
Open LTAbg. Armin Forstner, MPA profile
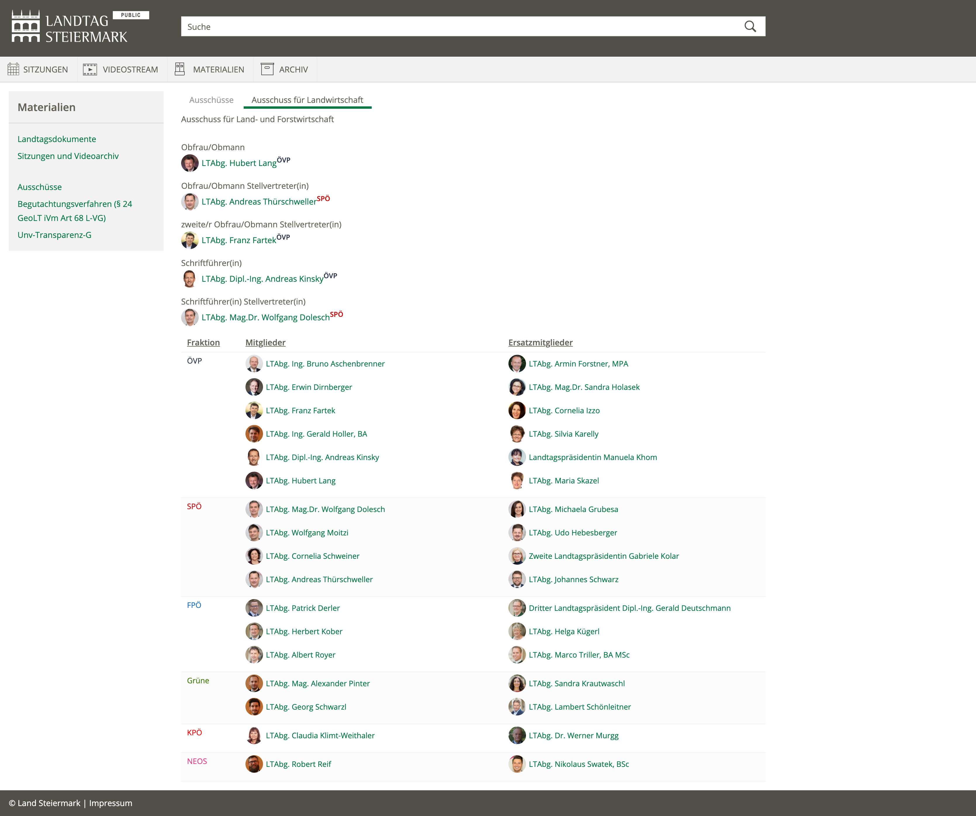tap(579, 364)
